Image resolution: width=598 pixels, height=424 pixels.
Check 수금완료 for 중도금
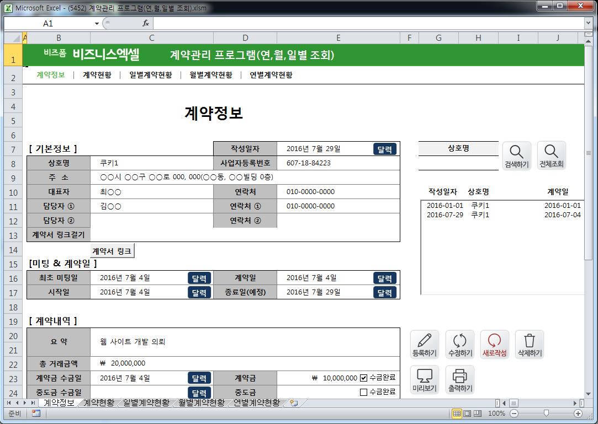coord(363,392)
